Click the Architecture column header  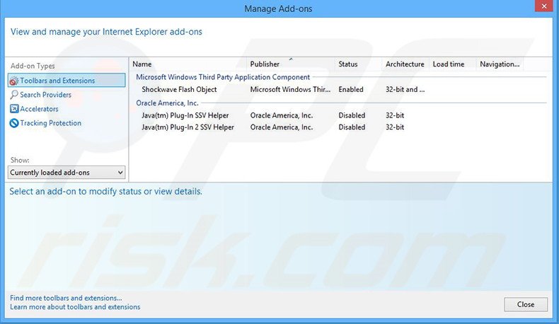(405, 64)
